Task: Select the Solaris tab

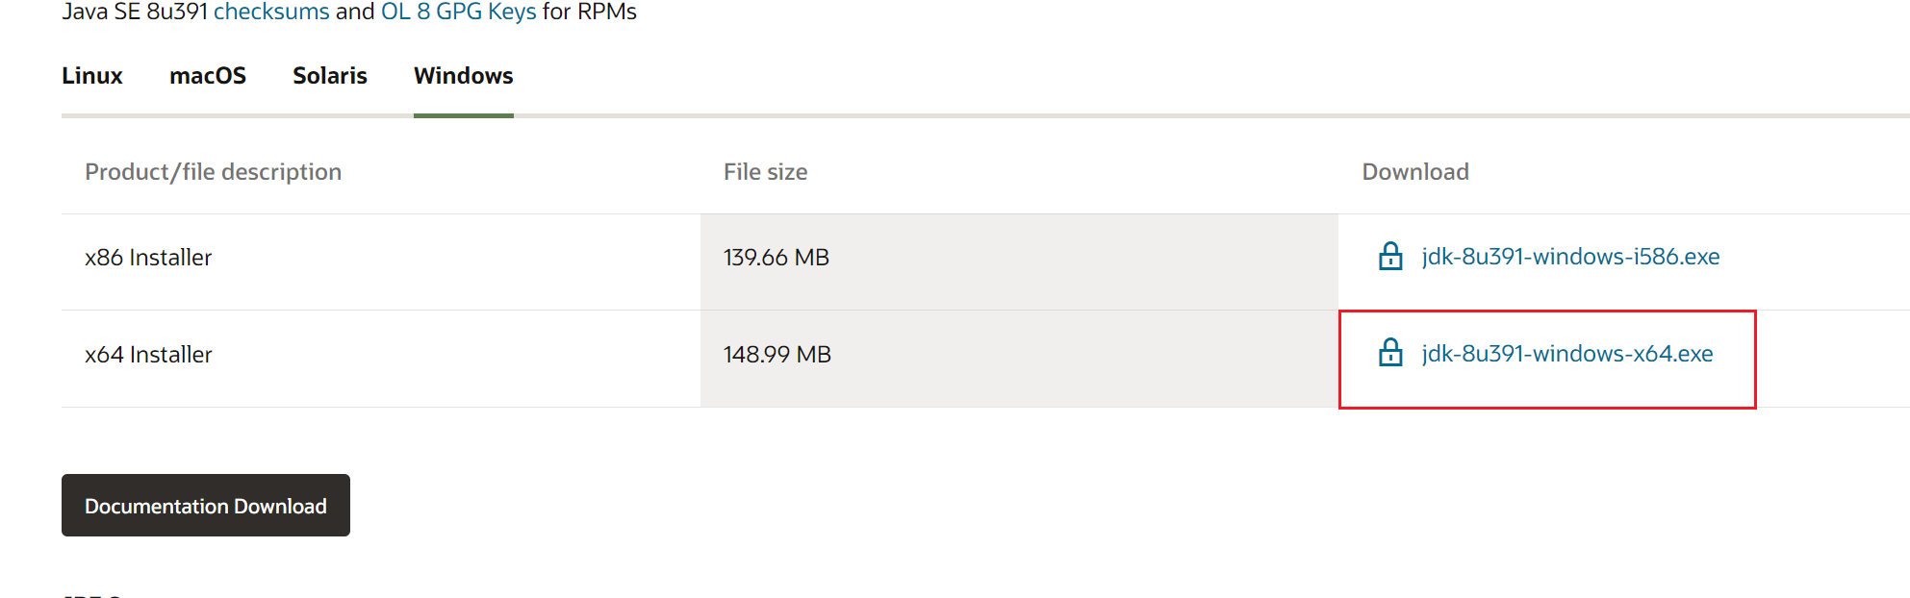Action: (330, 76)
